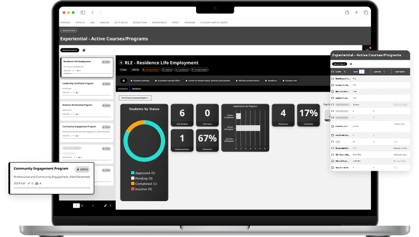The width and height of the screenshot is (419, 237).
Task: Toggle the select-all checkbox in table header
Action: [333, 72]
